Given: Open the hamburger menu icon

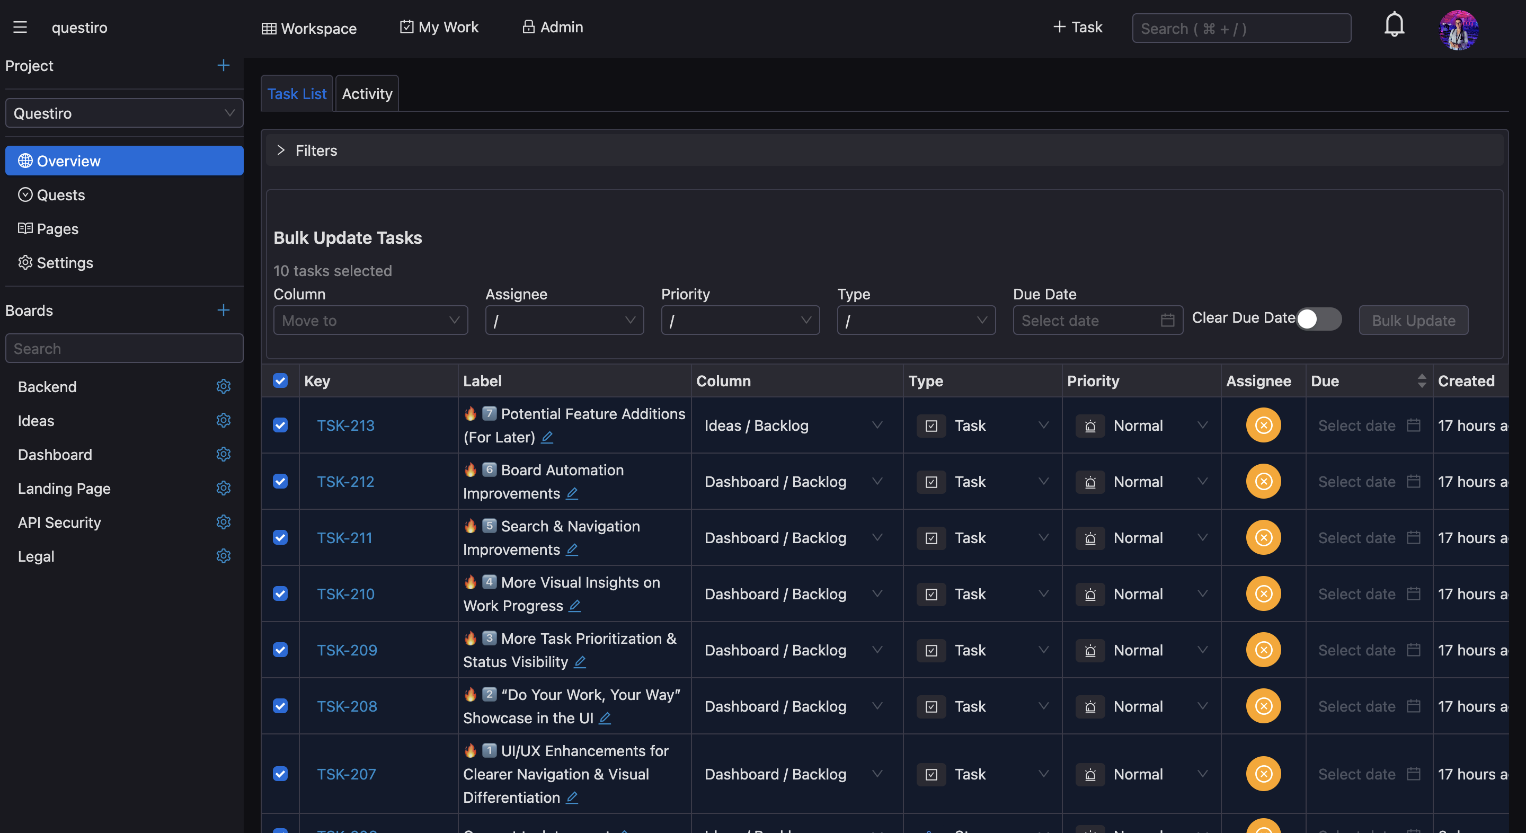Looking at the screenshot, I should click(20, 27).
